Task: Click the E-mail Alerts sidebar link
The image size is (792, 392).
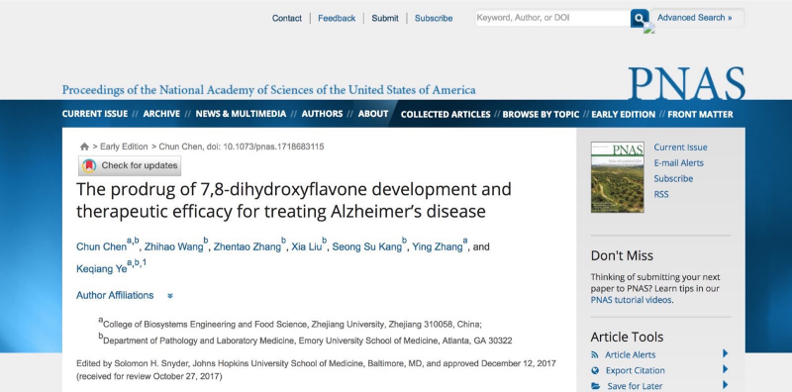Action: (678, 163)
